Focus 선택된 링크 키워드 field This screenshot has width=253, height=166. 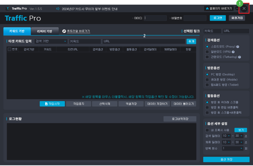click(212, 31)
